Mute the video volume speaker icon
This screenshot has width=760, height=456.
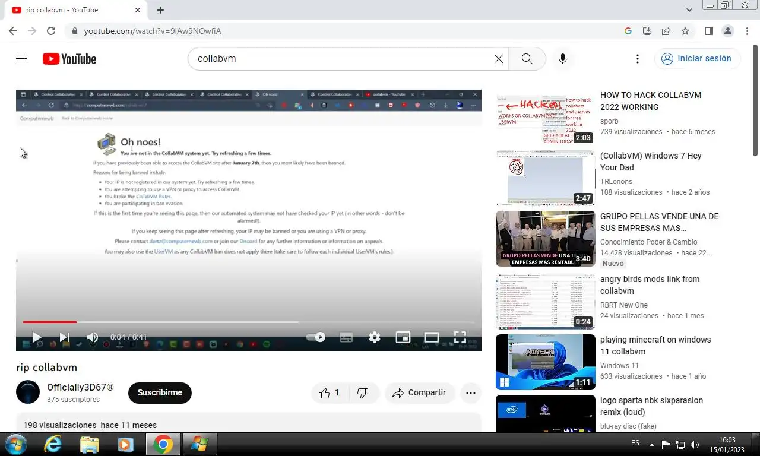[93, 337]
